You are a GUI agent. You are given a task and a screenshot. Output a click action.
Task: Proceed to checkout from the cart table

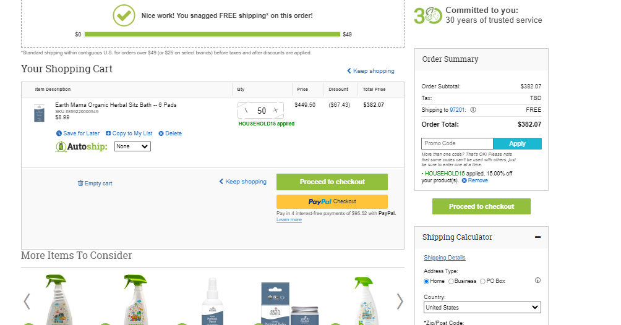332,182
